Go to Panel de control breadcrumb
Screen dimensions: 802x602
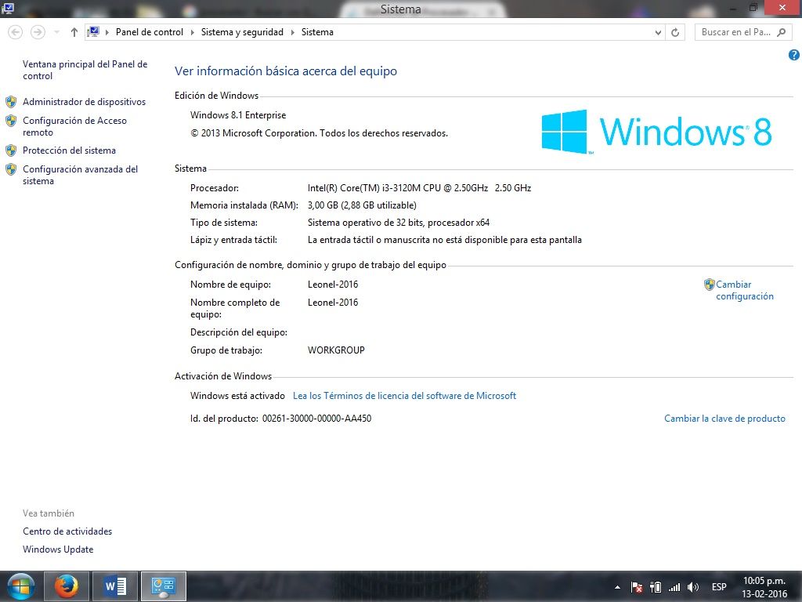(x=149, y=32)
